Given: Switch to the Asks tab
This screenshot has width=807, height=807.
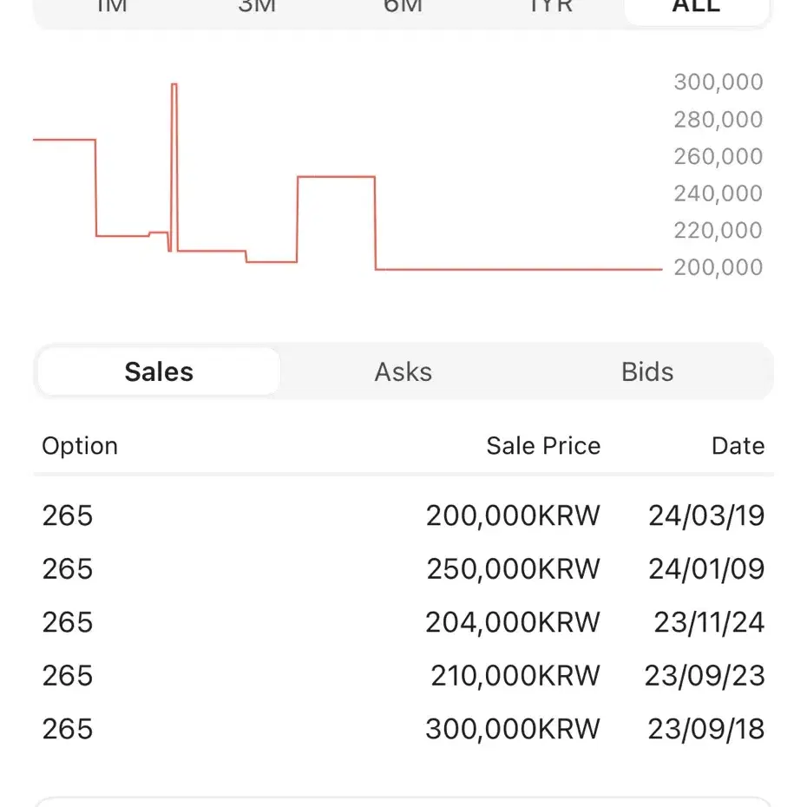Looking at the screenshot, I should point(403,371).
